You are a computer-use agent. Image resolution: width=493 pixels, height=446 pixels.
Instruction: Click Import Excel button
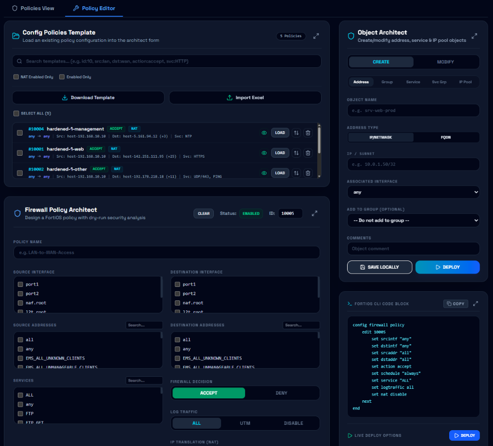coord(245,98)
